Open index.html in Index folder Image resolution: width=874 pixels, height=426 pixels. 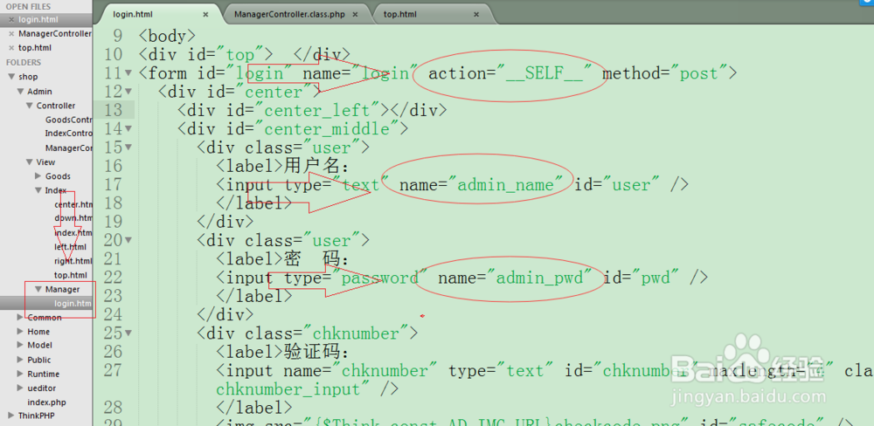pyautogui.click(x=73, y=233)
